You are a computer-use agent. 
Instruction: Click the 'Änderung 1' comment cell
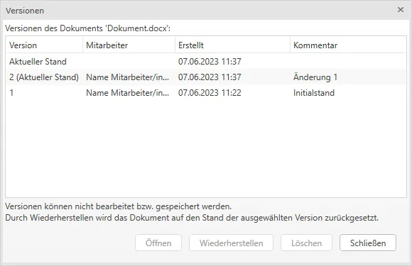tap(315, 77)
